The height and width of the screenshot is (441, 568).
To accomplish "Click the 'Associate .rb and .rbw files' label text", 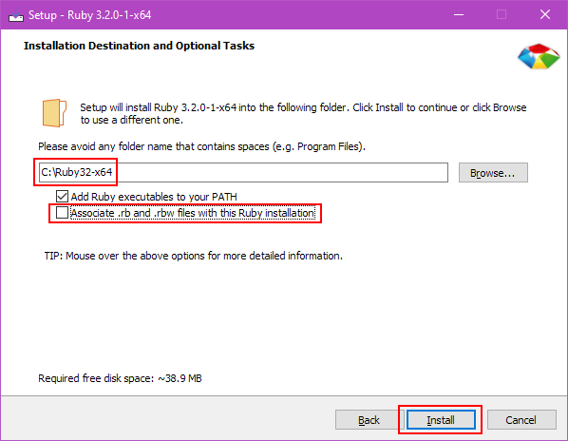I will [x=193, y=213].
